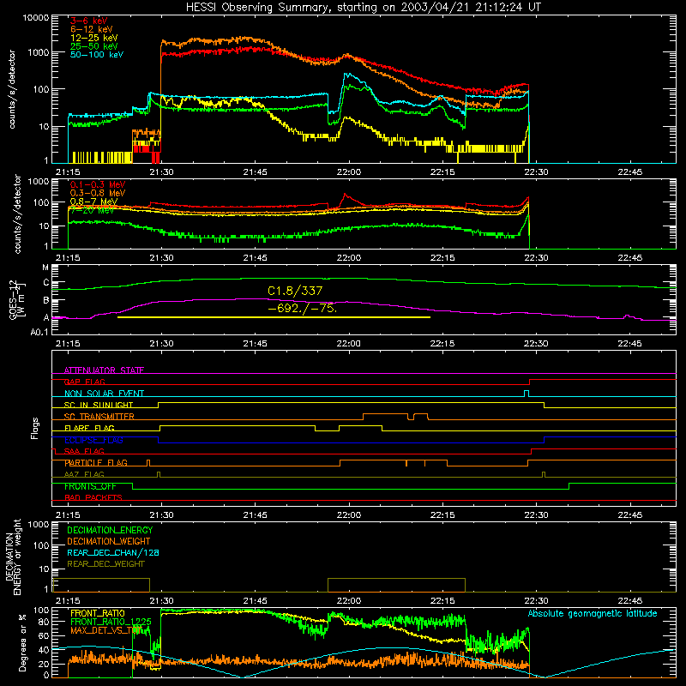The width and height of the screenshot is (686, 686).
Task: Click the C1.8/337 flare annotation
Action: 295,291
